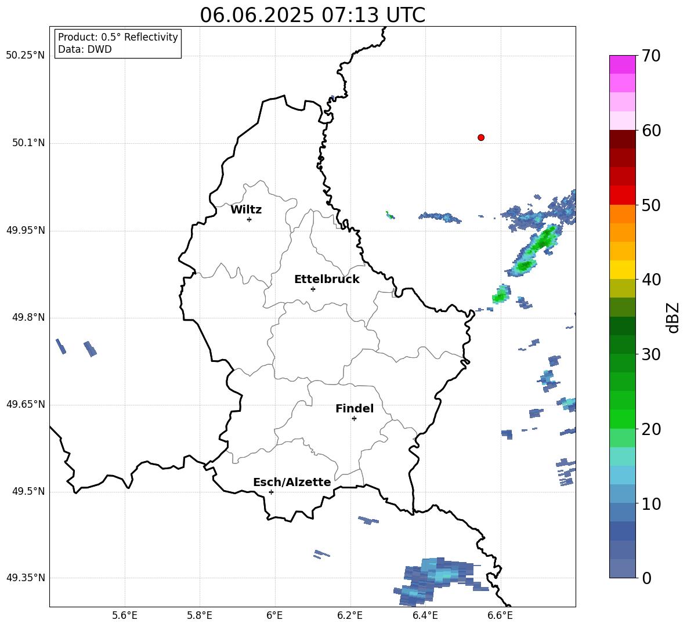687x627 pixels.
Task: Click the colorbar tick label 70
Action: pyautogui.click(x=651, y=56)
